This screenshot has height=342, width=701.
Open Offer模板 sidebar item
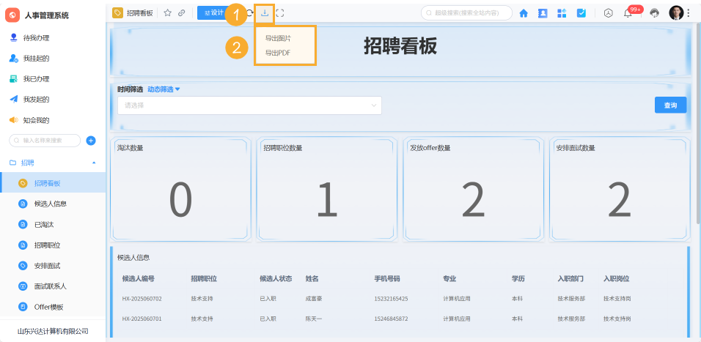tap(53, 307)
